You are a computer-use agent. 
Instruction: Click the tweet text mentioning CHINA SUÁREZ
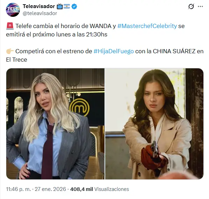click(x=104, y=55)
